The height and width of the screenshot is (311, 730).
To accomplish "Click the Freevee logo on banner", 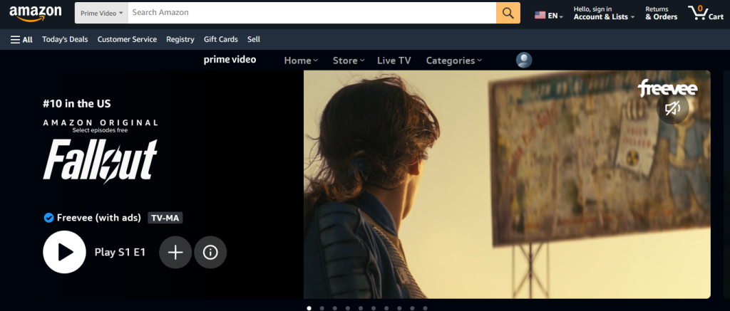I will [x=667, y=88].
